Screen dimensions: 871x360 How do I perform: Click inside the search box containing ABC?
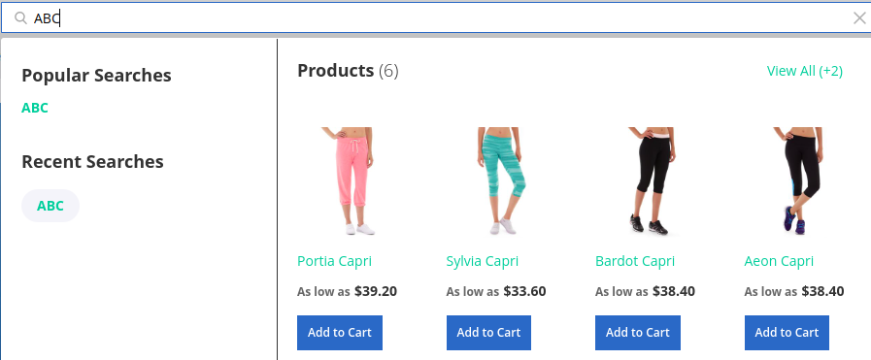pyautogui.click(x=435, y=18)
